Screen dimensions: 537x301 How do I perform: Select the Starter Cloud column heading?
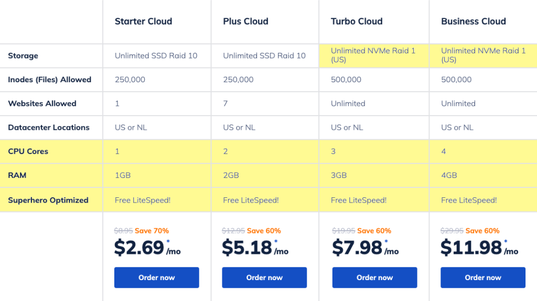143,21
